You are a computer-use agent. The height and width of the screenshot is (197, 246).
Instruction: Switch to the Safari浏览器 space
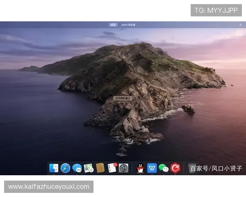pyautogui.click(x=128, y=25)
